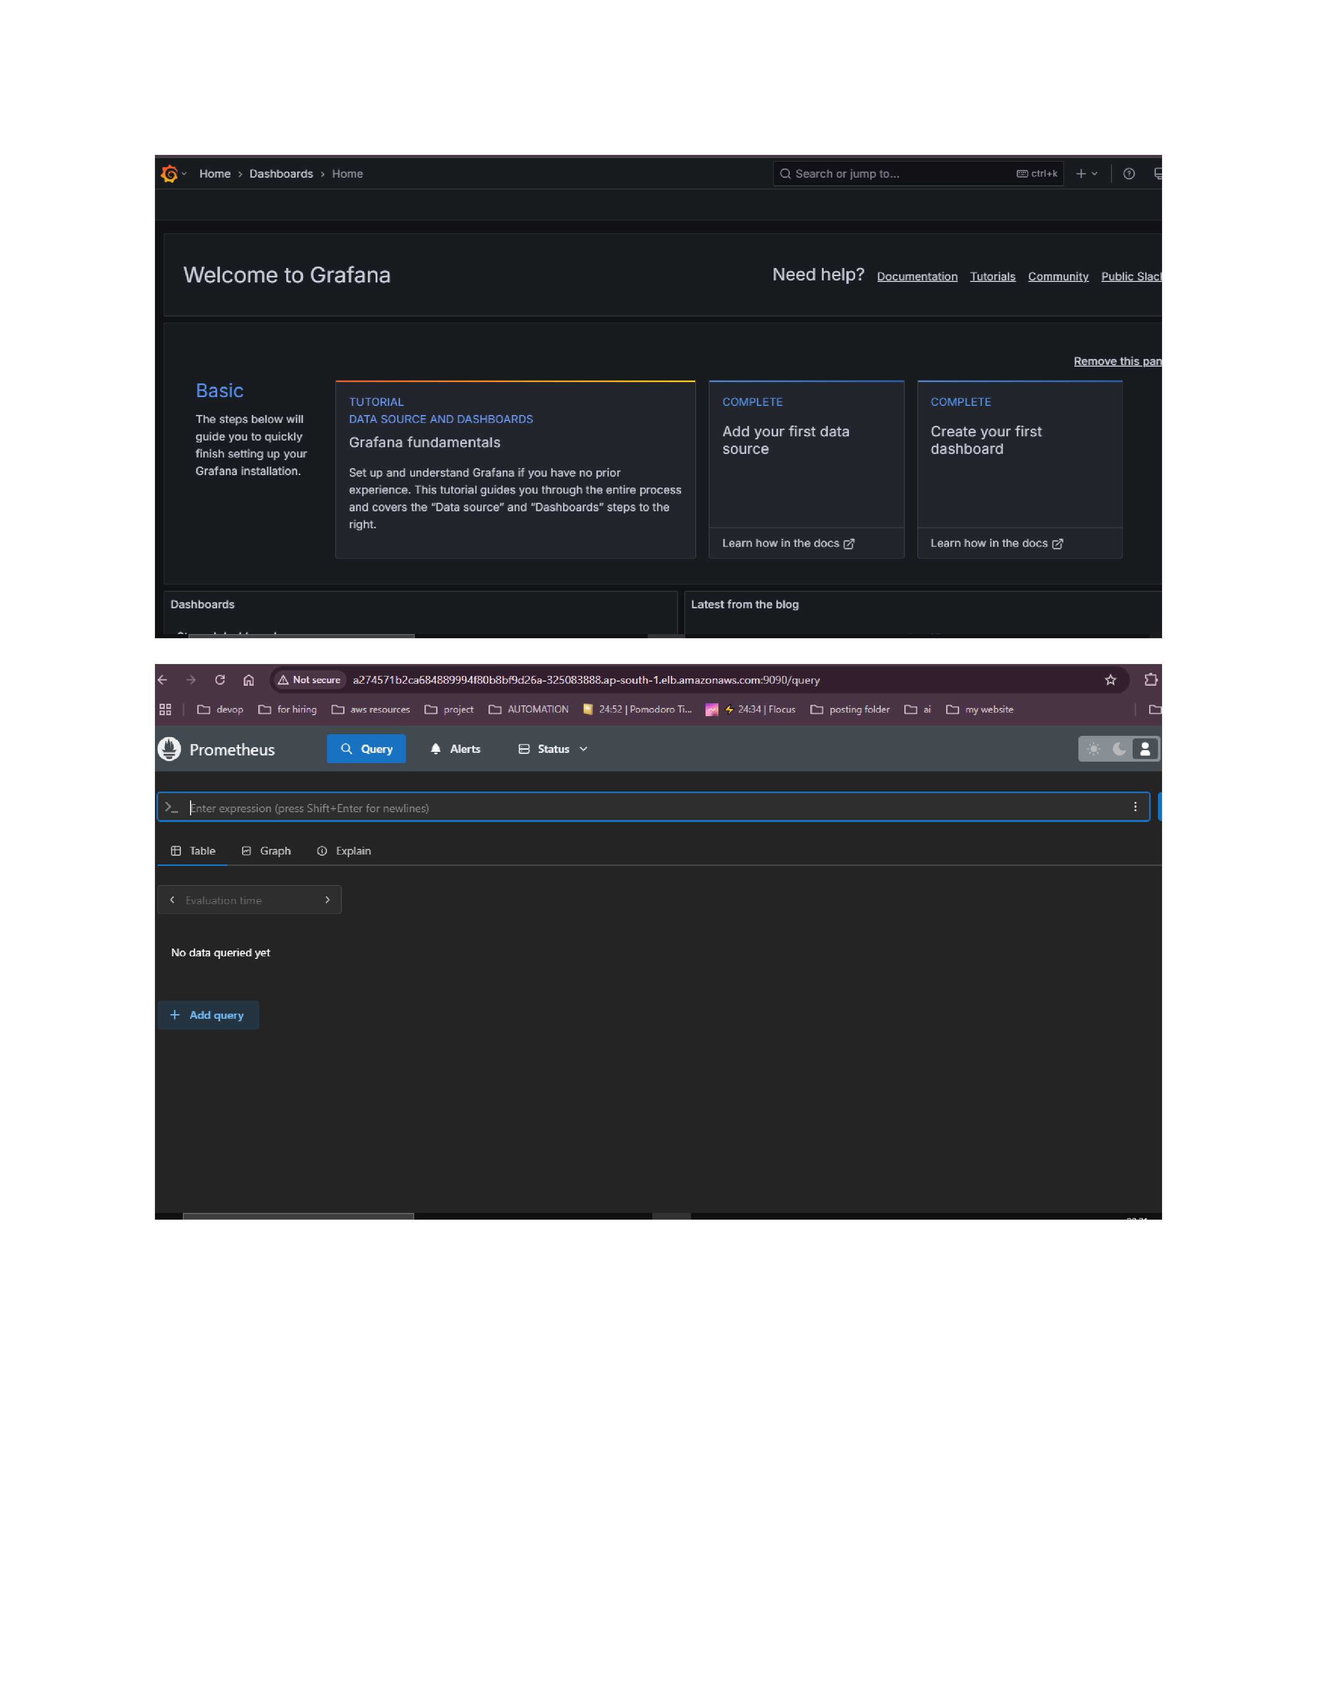Open Dashboards breadcrumb link
This screenshot has height=1704, width=1317.
(281, 174)
